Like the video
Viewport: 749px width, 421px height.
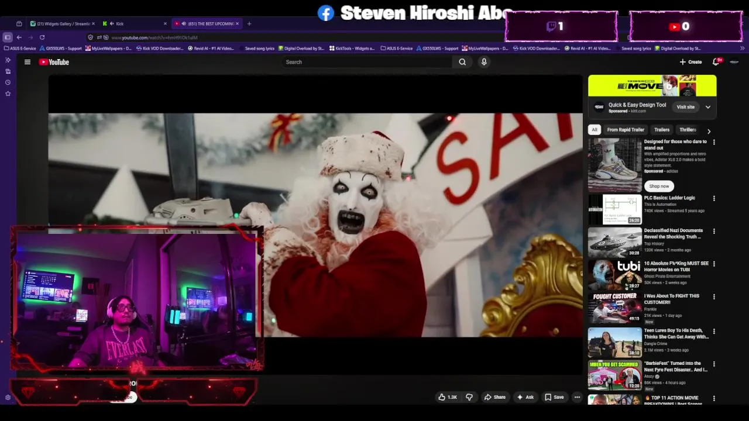[x=448, y=397]
